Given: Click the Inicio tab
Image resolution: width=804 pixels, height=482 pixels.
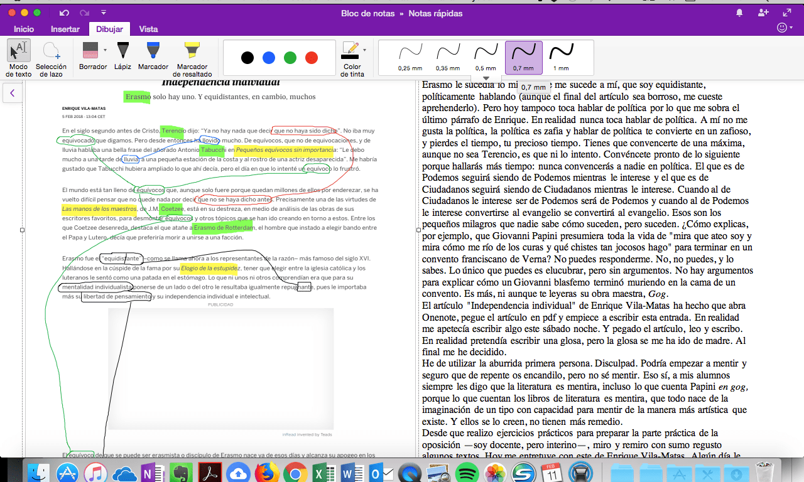Looking at the screenshot, I should 24,29.
